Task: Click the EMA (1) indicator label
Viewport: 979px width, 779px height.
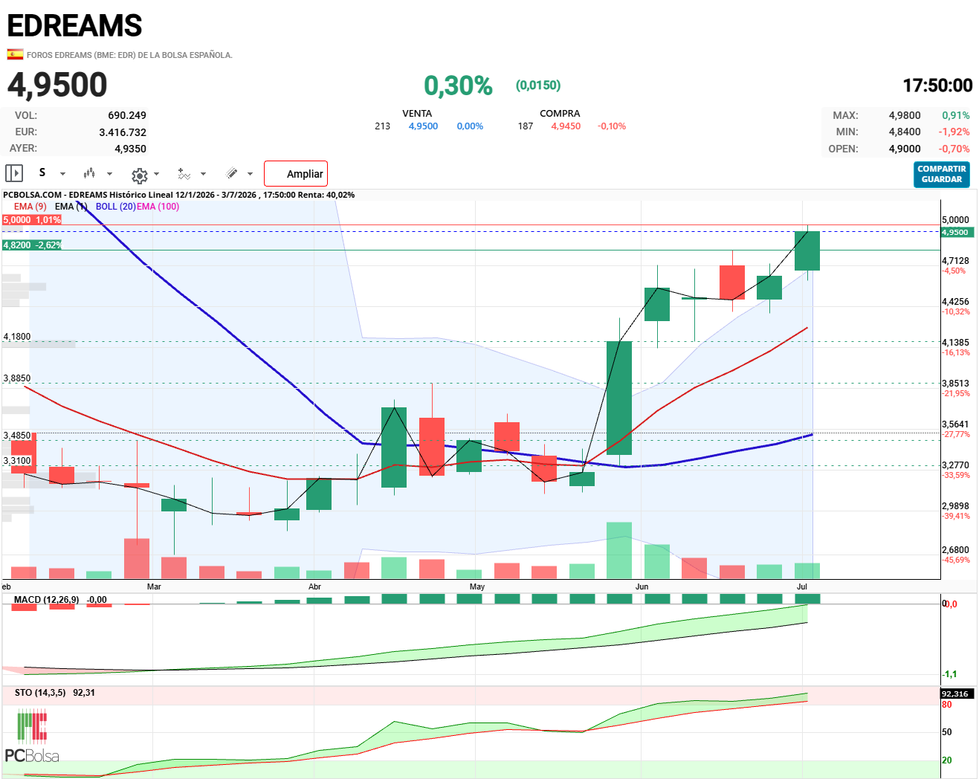Action: [71, 207]
